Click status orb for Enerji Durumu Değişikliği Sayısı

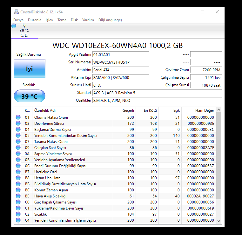tap(18, 166)
